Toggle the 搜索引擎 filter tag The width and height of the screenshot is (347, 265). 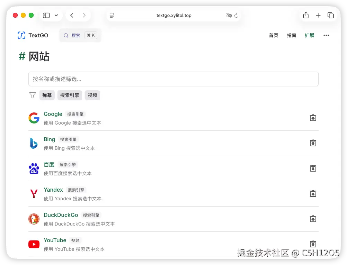click(69, 95)
